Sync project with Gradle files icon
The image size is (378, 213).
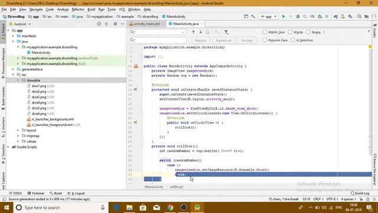point(335,17)
